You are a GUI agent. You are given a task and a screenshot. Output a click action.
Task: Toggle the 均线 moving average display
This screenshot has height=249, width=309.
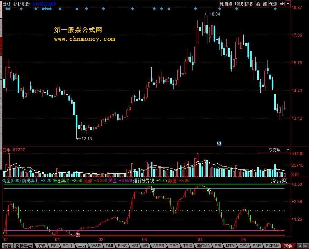(238, 4)
